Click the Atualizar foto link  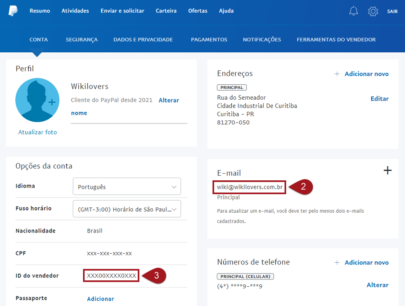pyautogui.click(x=37, y=132)
